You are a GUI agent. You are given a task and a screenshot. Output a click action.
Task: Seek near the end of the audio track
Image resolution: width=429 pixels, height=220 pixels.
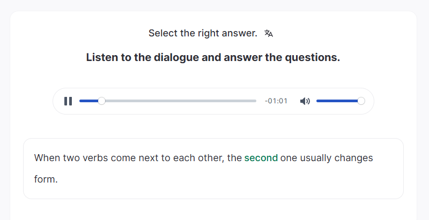click(249, 101)
